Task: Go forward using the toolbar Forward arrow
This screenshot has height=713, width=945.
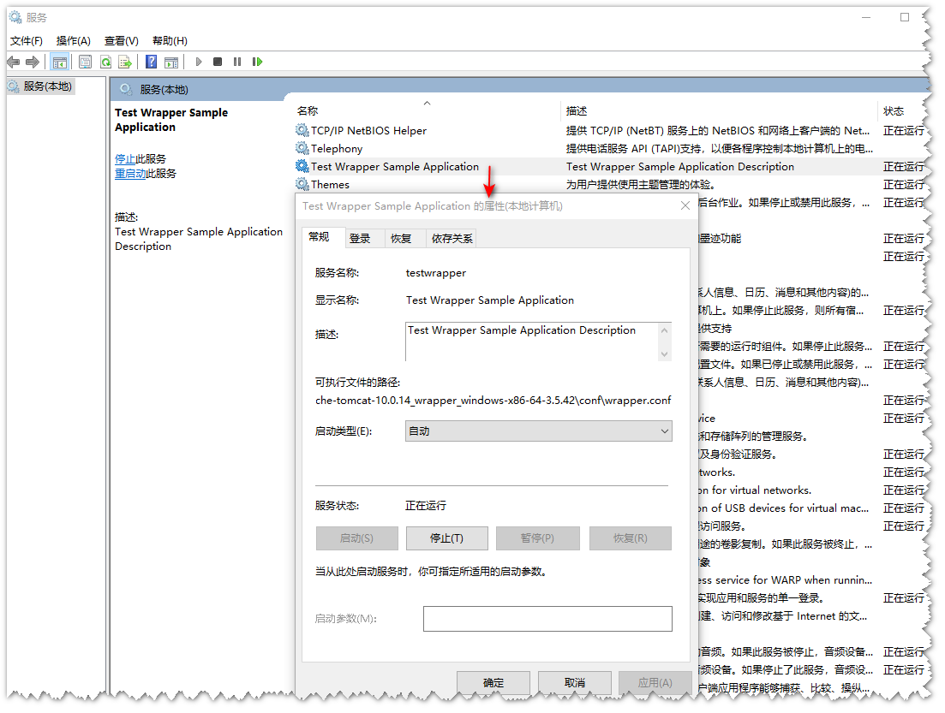Action: point(33,62)
